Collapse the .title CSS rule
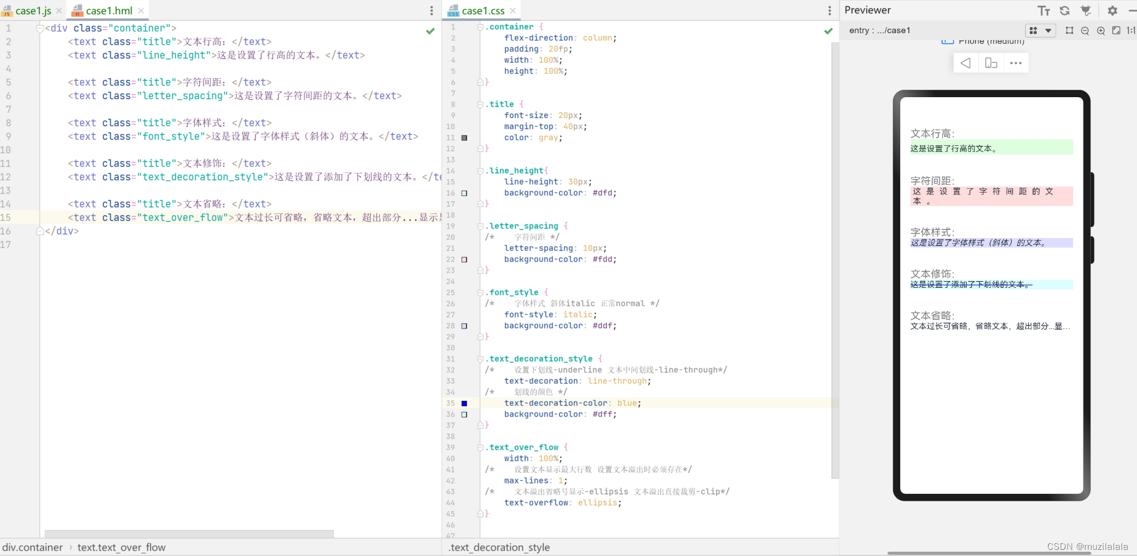Image resolution: width=1137 pixels, height=556 pixels. 480,105
